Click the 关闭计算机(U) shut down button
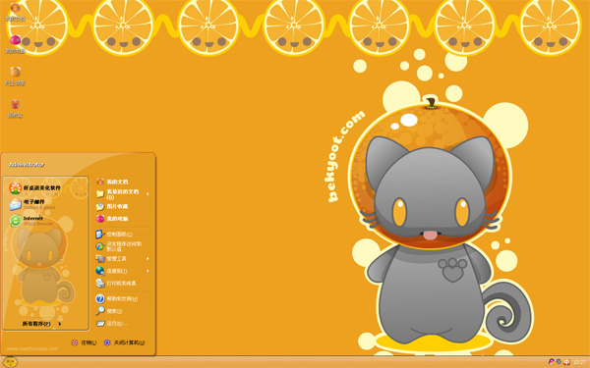590x368 pixels. pos(124,342)
